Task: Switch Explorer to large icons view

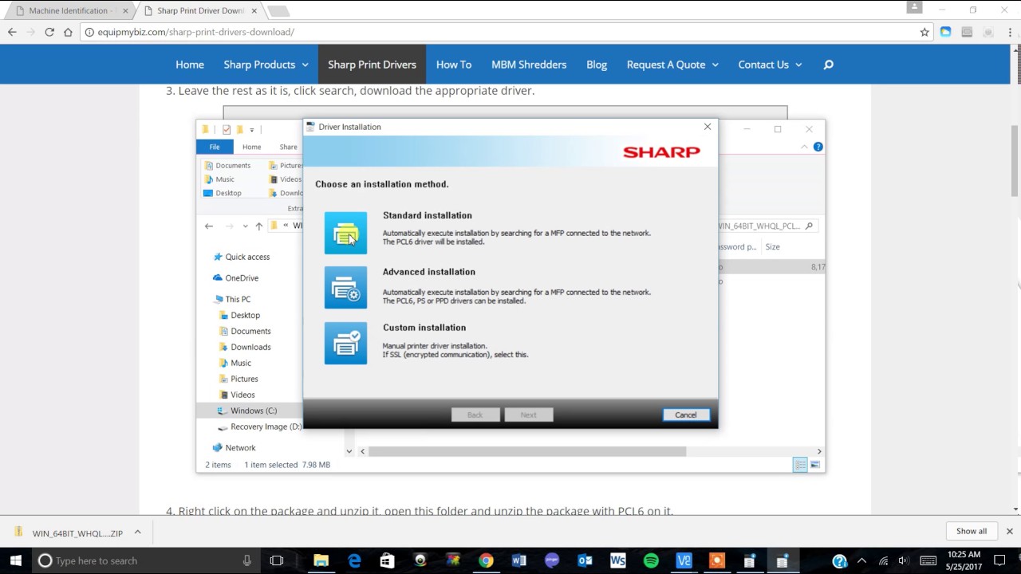Action: coord(814,465)
